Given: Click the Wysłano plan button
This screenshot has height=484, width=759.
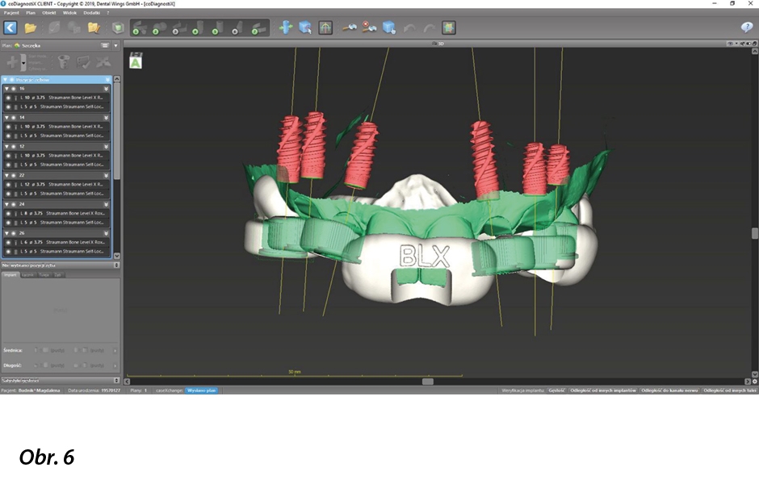Looking at the screenshot, I should click(202, 390).
